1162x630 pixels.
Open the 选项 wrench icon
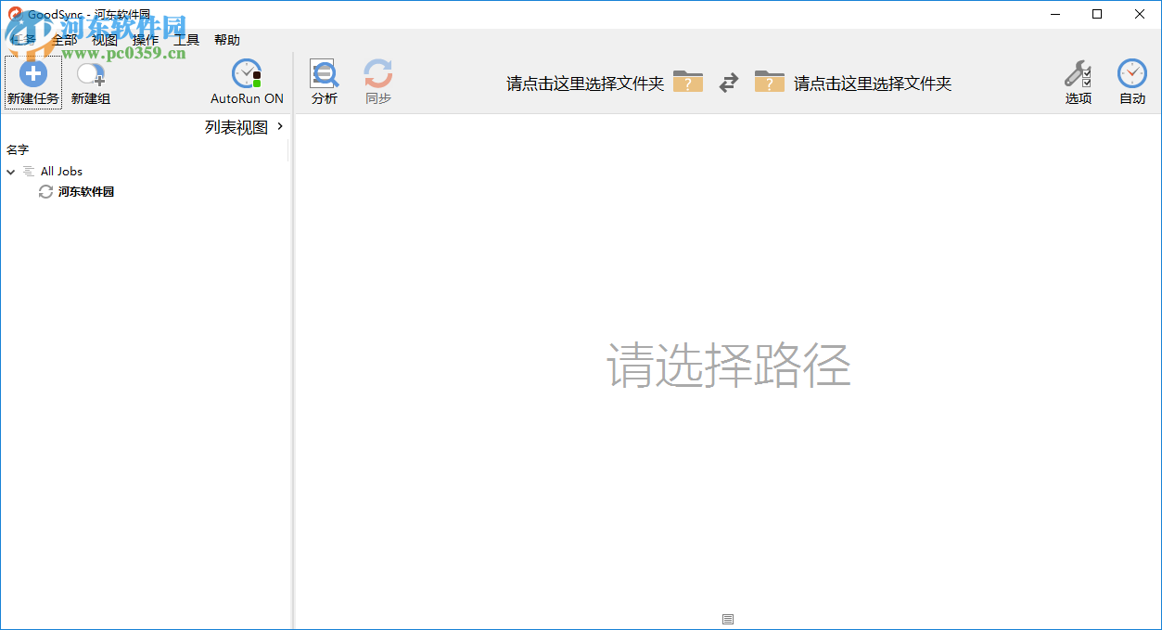(x=1079, y=72)
